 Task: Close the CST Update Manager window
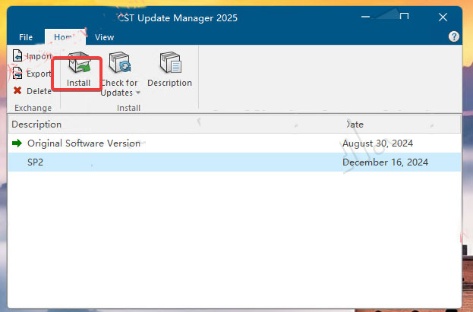pyautogui.click(x=443, y=17)
